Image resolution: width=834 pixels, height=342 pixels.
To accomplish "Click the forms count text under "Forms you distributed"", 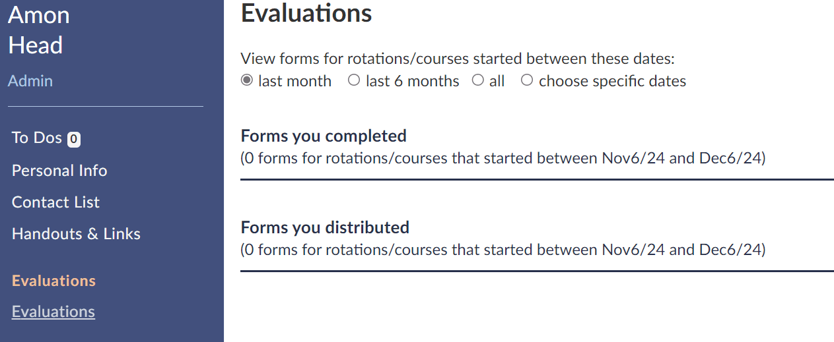I will click(503, 250).
